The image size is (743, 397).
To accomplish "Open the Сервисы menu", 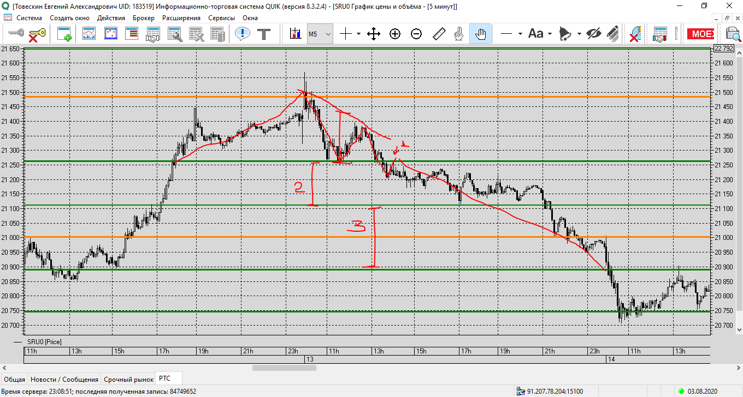I will (x=221, y=17).
